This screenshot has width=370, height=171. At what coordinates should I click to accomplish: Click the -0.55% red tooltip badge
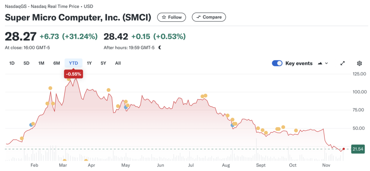tap(73, 74)
